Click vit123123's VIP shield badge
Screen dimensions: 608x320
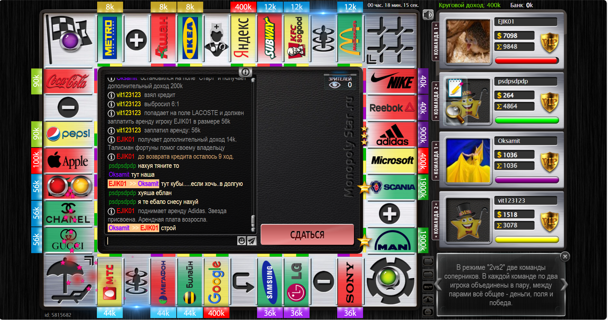pos(550,222)
